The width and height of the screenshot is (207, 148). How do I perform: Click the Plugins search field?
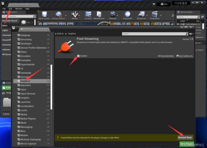[155, 34]
